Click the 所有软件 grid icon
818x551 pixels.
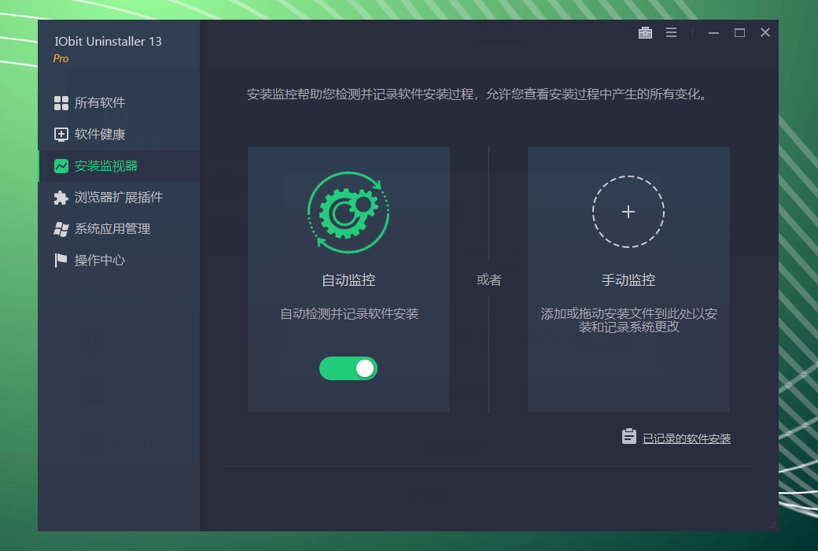[61, 103]
